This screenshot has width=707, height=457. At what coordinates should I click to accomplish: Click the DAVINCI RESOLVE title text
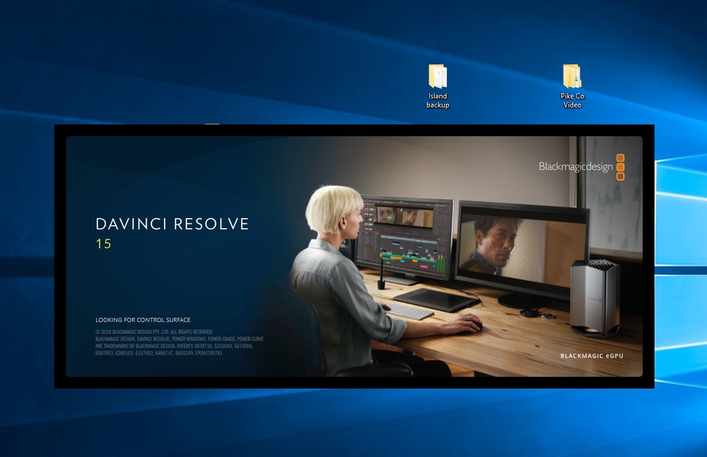[172, 224]
